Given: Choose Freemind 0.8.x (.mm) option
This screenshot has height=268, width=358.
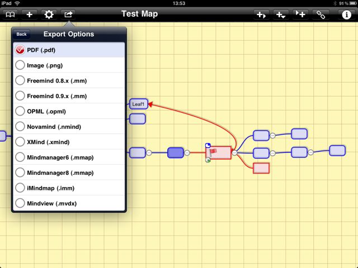Looking at the screenshot, I should coord(69,80).
